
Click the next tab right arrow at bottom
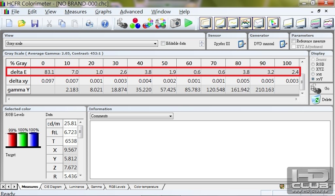tap(14, 187)
